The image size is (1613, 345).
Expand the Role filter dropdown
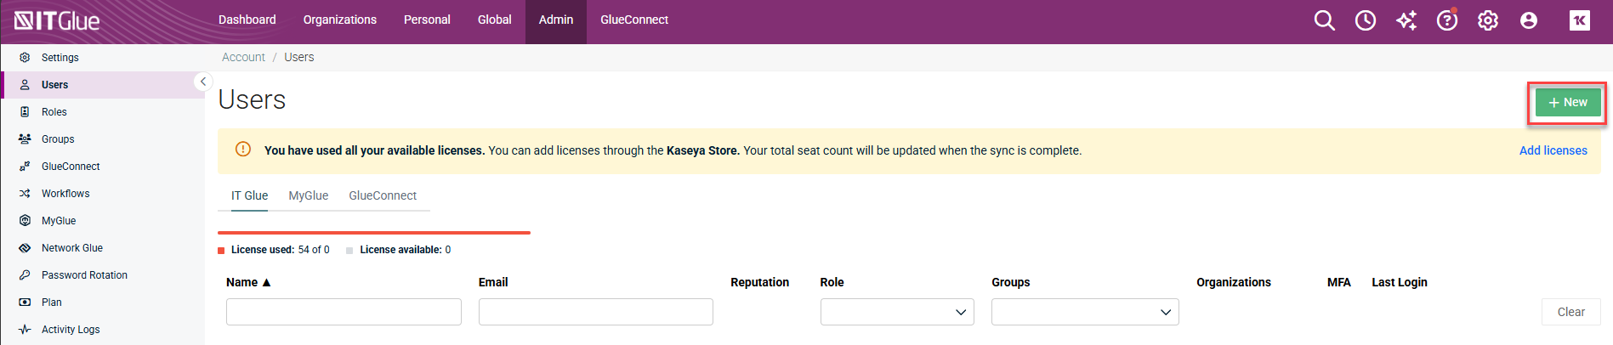pos(897,312)
